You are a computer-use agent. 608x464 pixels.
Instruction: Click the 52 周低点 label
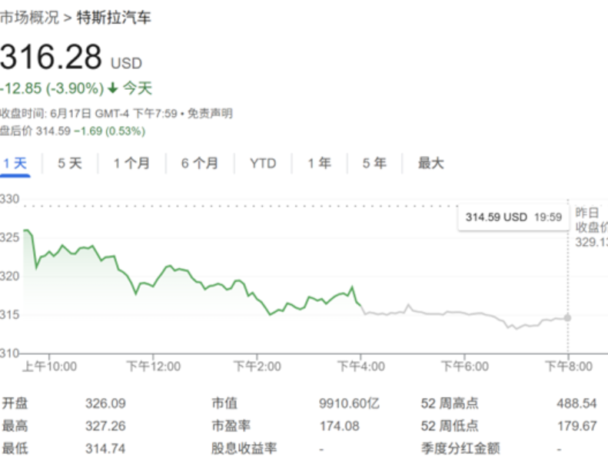[x=450, y=426]
